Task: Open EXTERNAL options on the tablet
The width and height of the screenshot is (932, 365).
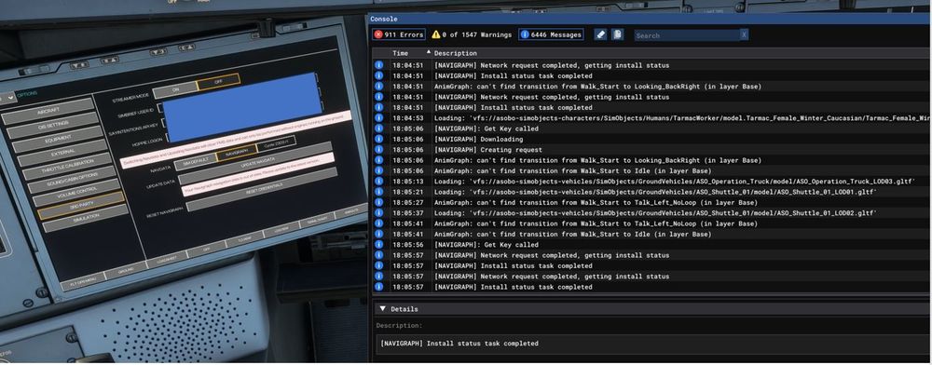Action: click(62, 154)
